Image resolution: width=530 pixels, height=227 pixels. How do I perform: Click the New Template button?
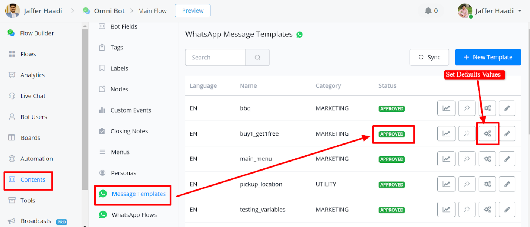point(488,57)
